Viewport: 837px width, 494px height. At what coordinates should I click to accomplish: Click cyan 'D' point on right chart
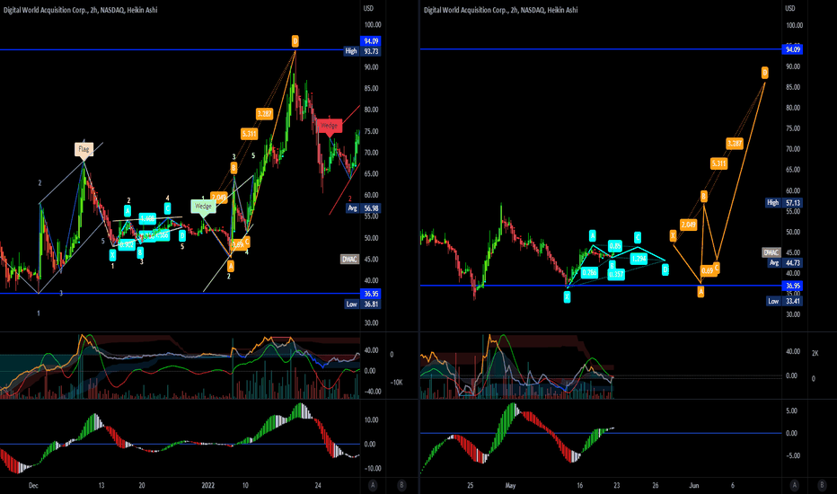pos(665,269)
